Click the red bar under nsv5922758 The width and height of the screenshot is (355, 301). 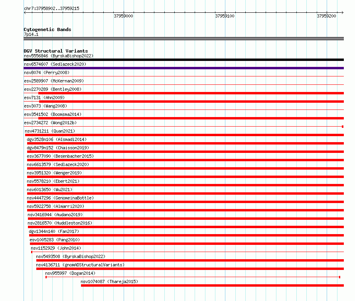[x=185, y=210]
